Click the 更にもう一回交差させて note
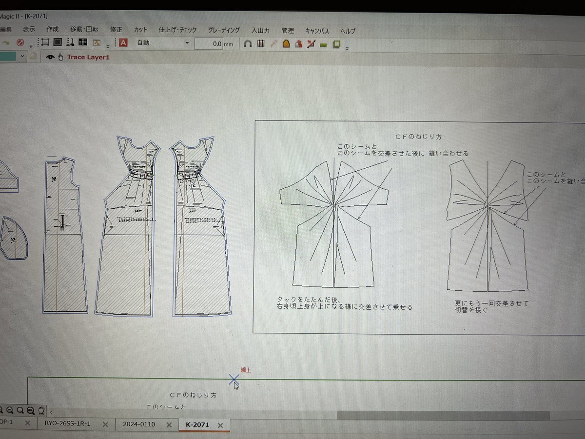The image size is (585, 439). pos(491,303)
